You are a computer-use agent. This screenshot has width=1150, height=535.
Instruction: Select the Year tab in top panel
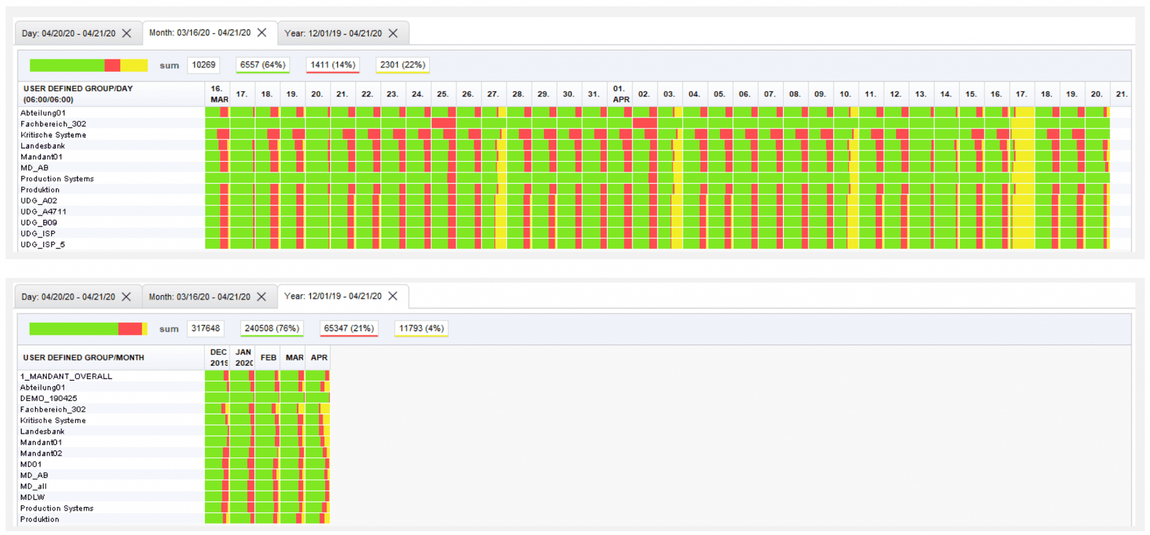coord(334,33)
